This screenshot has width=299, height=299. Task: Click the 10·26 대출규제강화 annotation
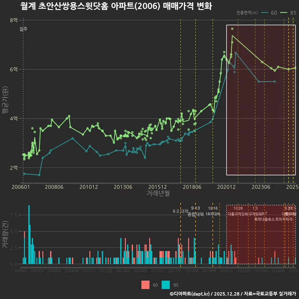pyautogui.click(x=238, y=211)
